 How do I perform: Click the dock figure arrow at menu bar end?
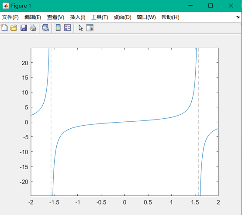click(x=238, y=17)
